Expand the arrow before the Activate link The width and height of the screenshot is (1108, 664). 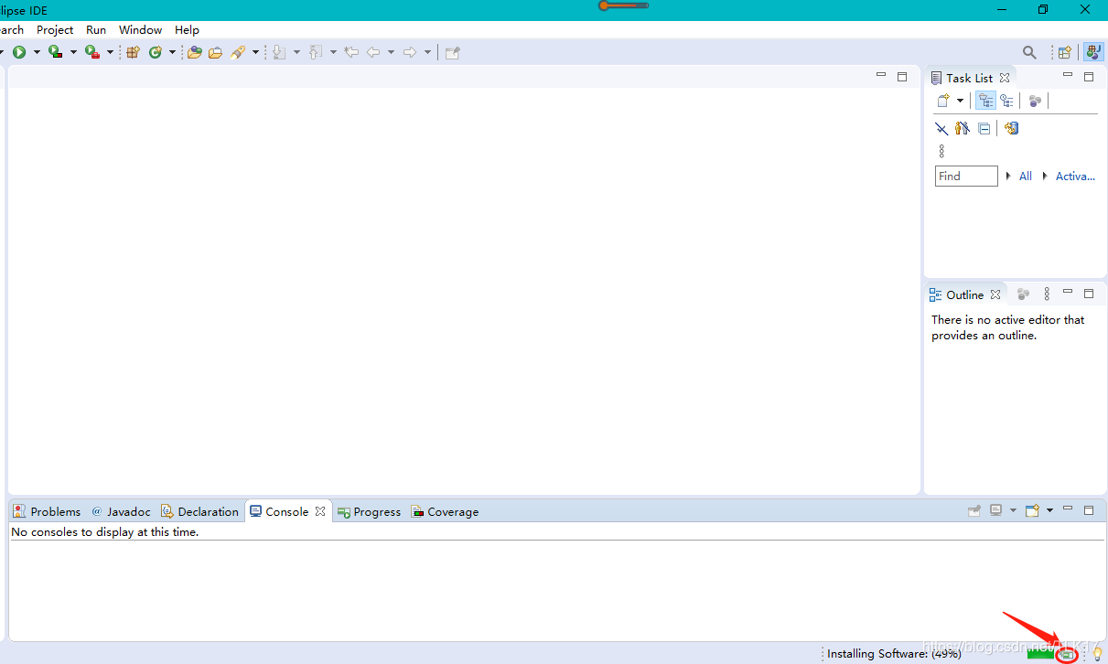[x=1045, y=176]
